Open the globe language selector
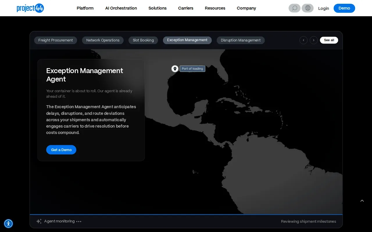The width and height of the screenshot is (372, 232). (307, 8)
